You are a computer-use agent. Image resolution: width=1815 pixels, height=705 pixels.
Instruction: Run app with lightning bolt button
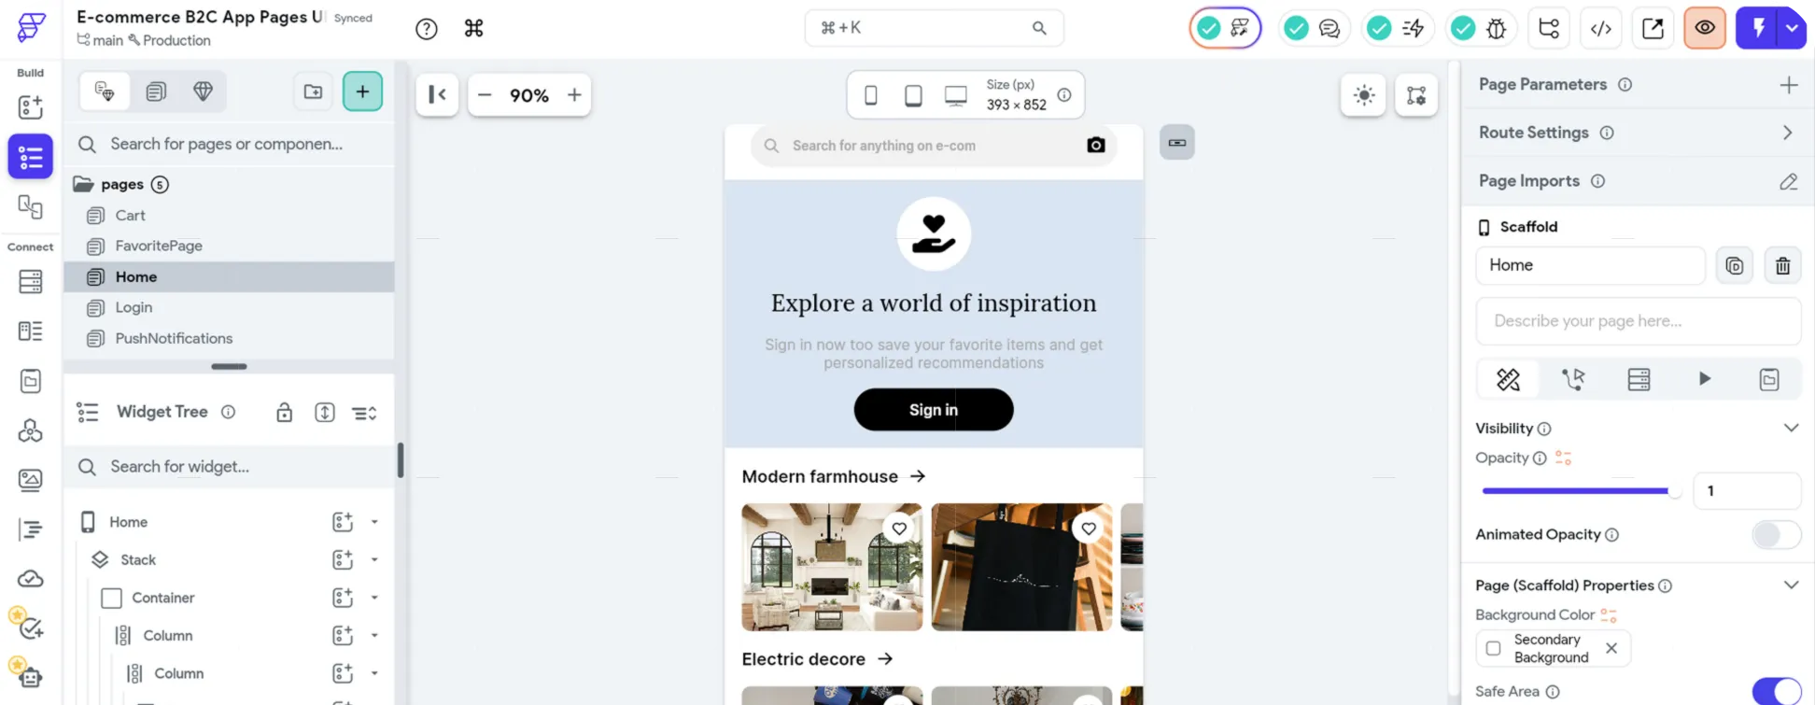1758,28
